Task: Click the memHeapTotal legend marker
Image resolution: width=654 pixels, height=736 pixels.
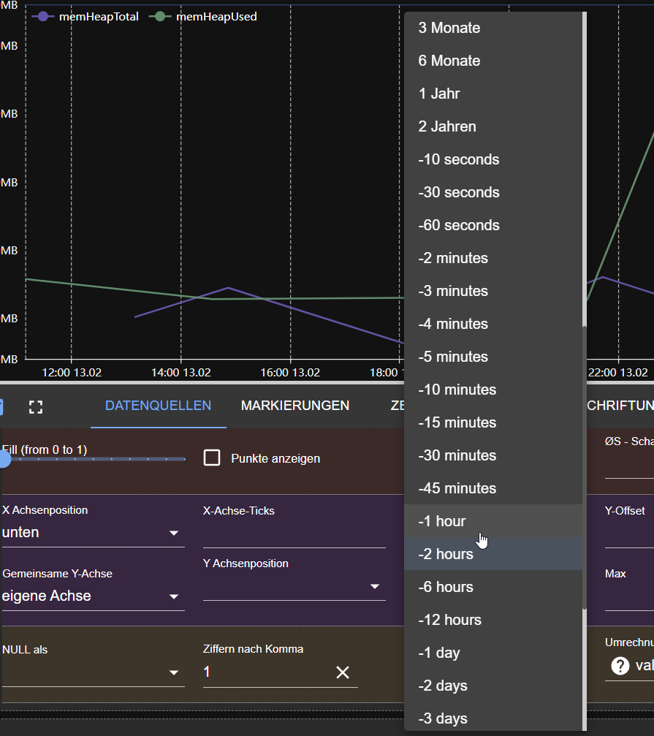Action: pyautogui.click(x=43, y=16)
